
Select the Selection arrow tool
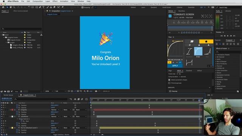pyautogui.click(x=7, y=7)
